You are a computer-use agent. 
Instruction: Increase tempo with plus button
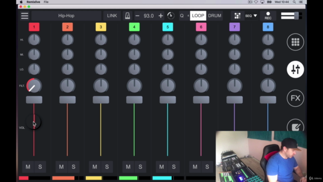point(160,16)
